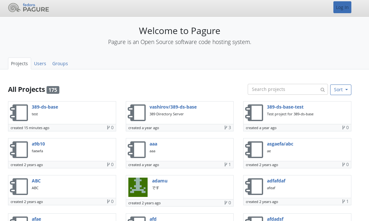
Task: Open the asgaefa/abc project link
Action: click(280, 144)
